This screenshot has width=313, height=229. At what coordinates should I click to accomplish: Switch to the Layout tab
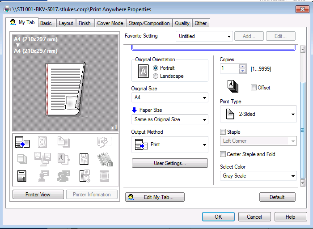(x=66, y=23)
